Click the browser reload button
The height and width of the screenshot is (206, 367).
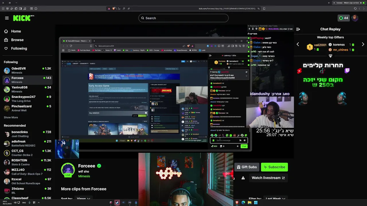coord(355,9)
